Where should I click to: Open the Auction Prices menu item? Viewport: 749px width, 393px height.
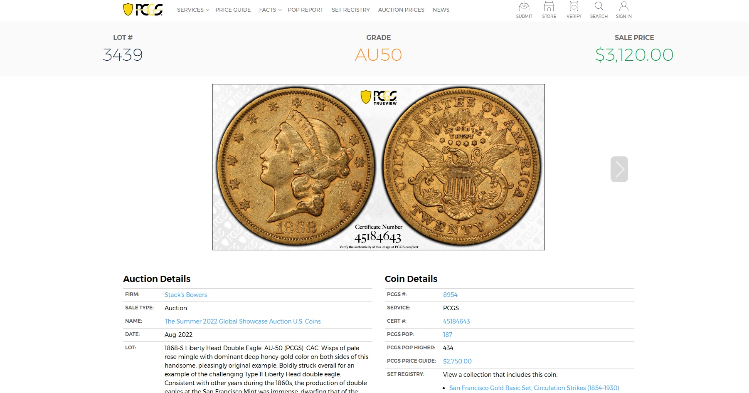tap(401, 10)
